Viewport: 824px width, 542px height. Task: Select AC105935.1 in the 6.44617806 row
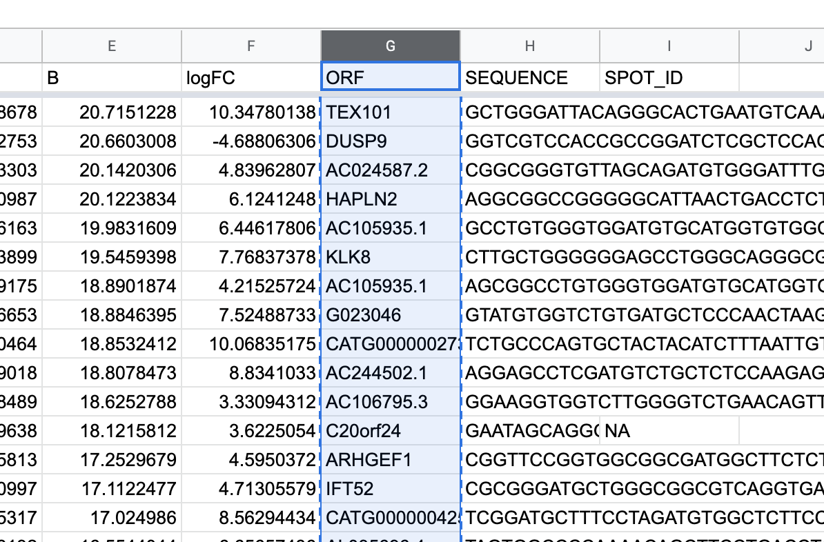[391, 228]
